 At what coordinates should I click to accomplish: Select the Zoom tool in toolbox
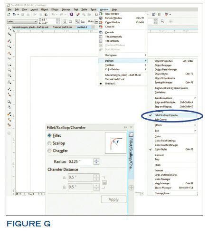[x=9, y=46]
